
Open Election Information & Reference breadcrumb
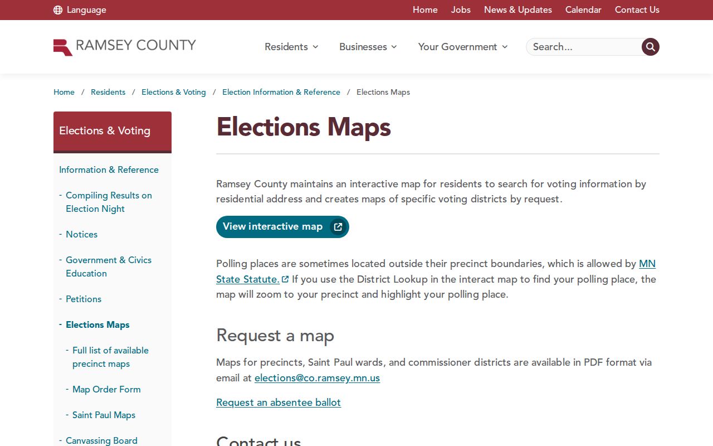[x=281, y=93]
